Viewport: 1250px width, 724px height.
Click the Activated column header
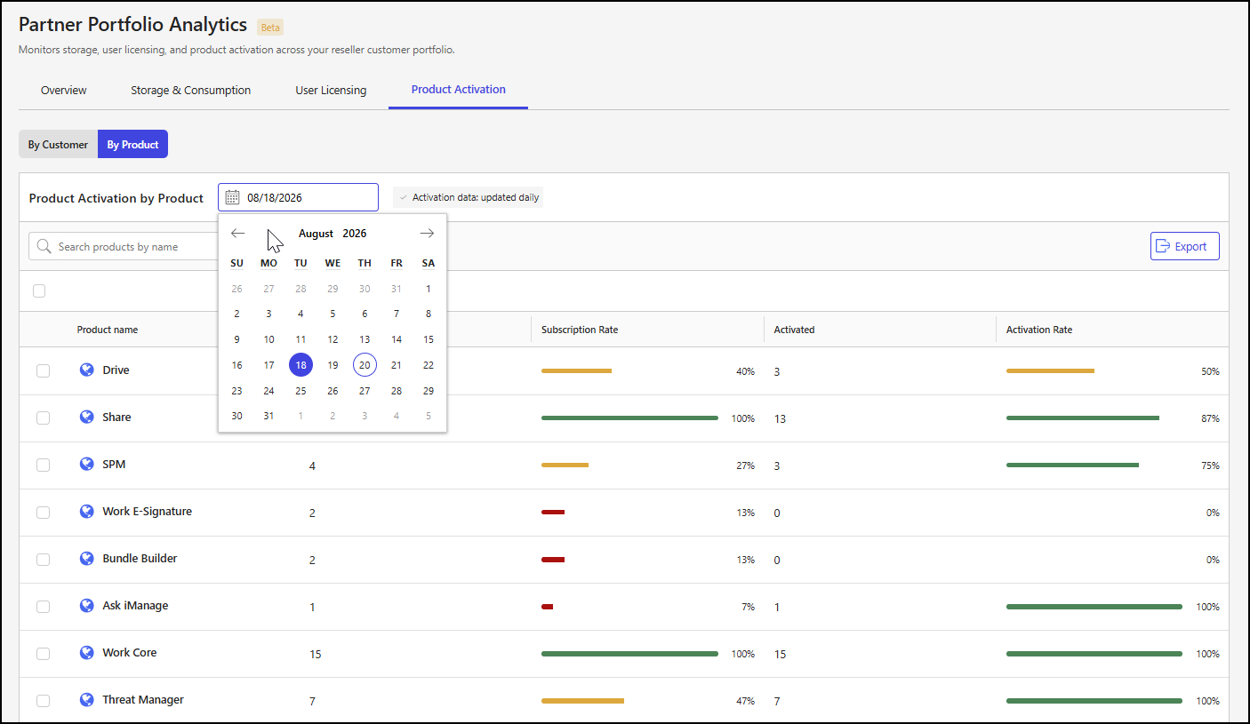pos(795,330)
